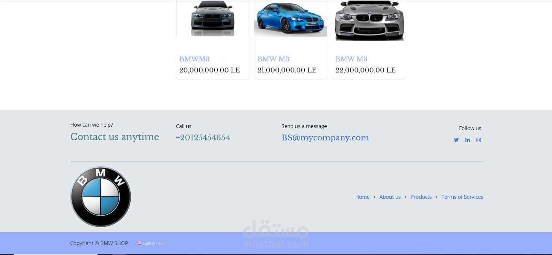Open Terms of Services link
552x255 pixels.
click(x=462, y=197)
